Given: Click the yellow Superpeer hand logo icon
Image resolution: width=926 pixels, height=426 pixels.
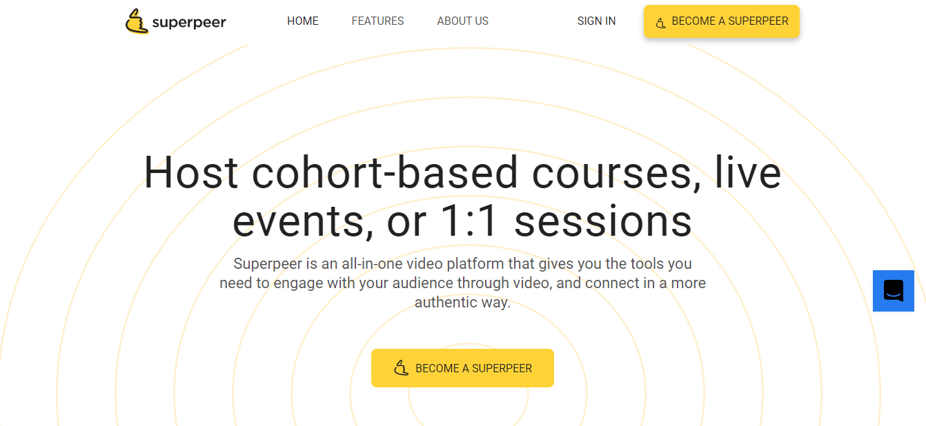Looking at the screenshot, I should (137, 21).
